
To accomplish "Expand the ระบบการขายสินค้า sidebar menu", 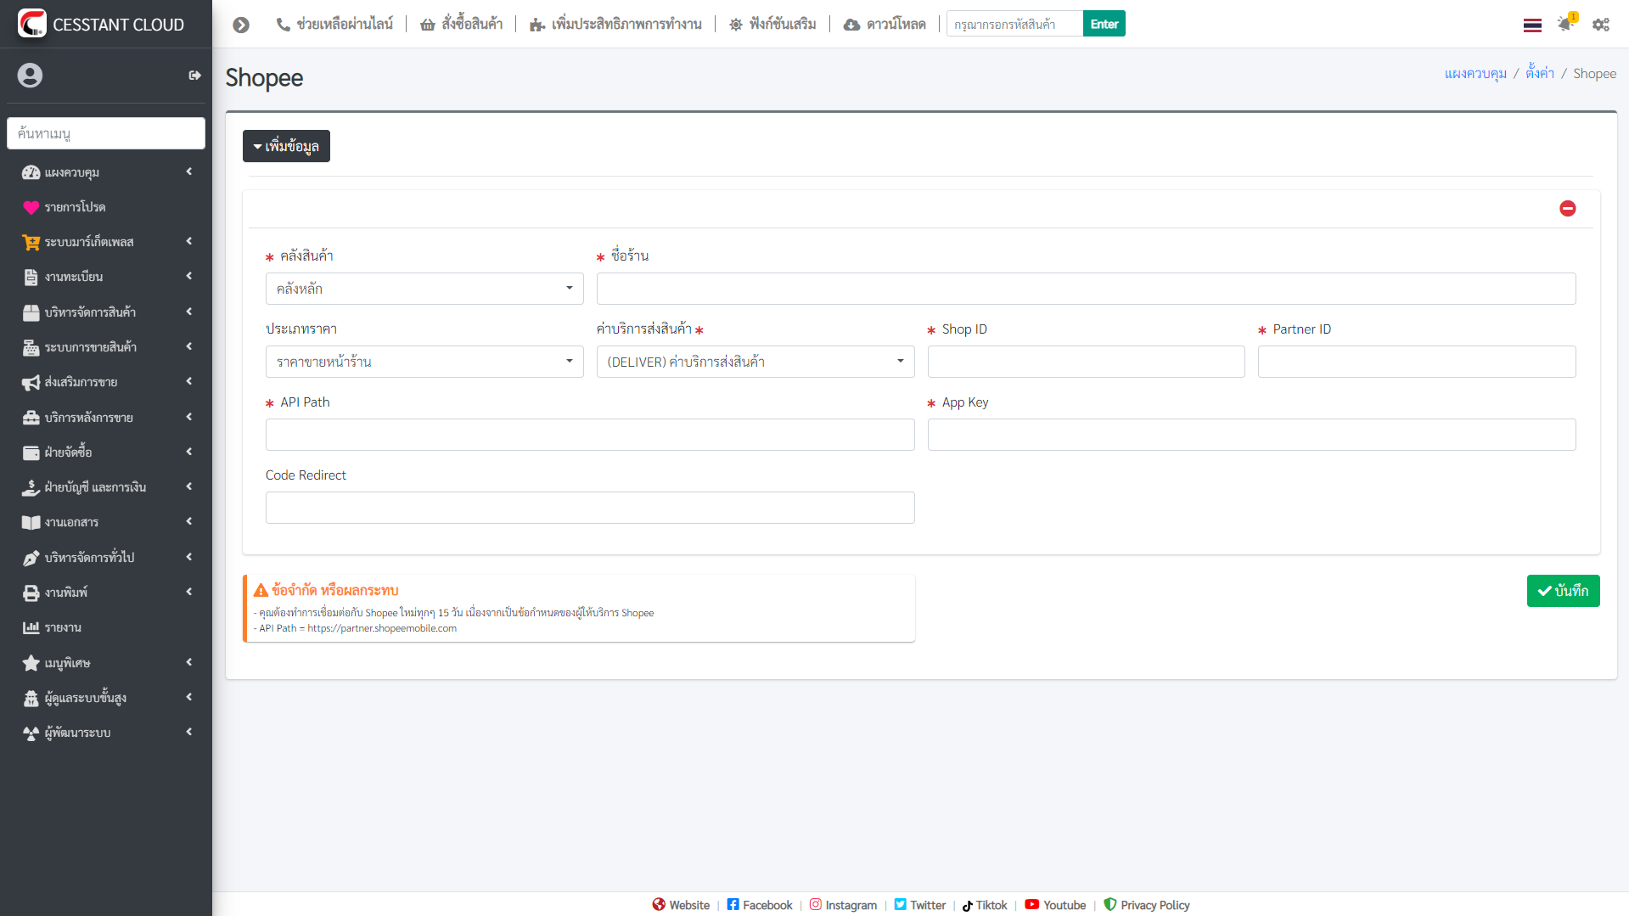I will 106,347.
